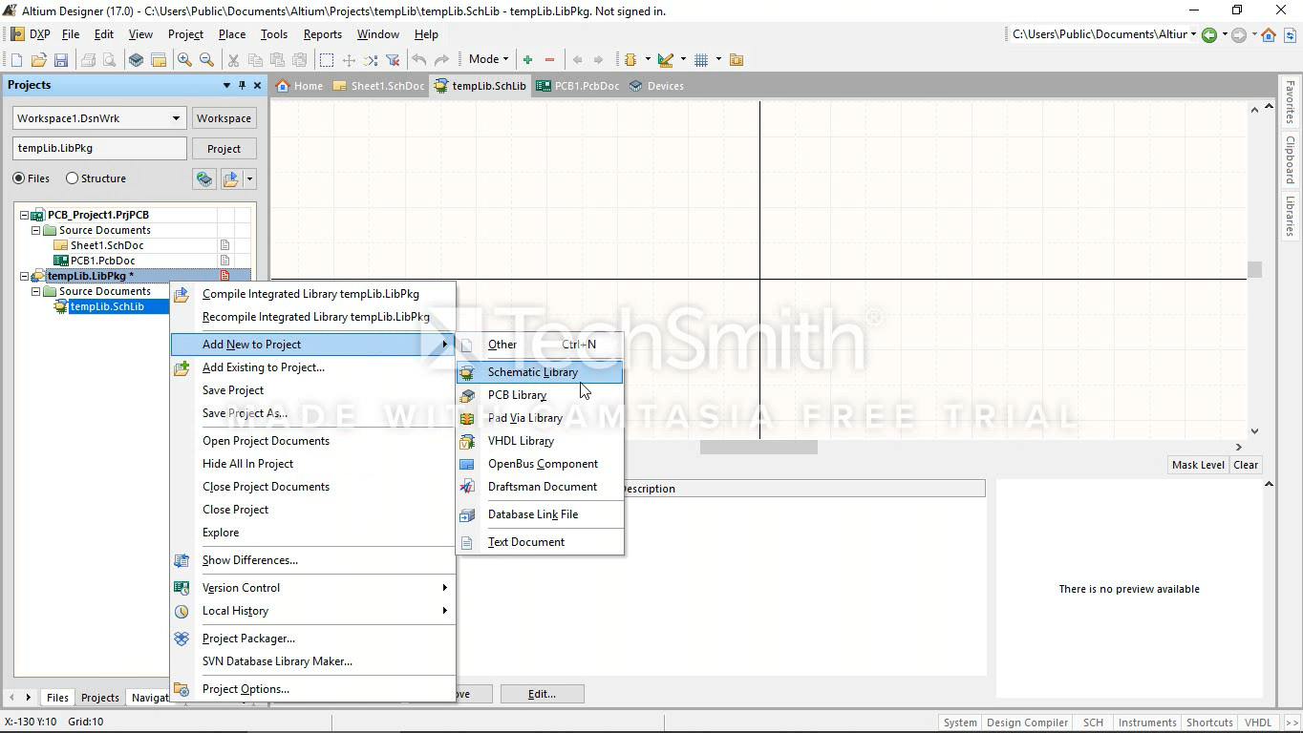Image resolution: width=1303 pixels, height=733 pixels.
Task: Select the Structure radio button
Action: [x=72, y=178]
